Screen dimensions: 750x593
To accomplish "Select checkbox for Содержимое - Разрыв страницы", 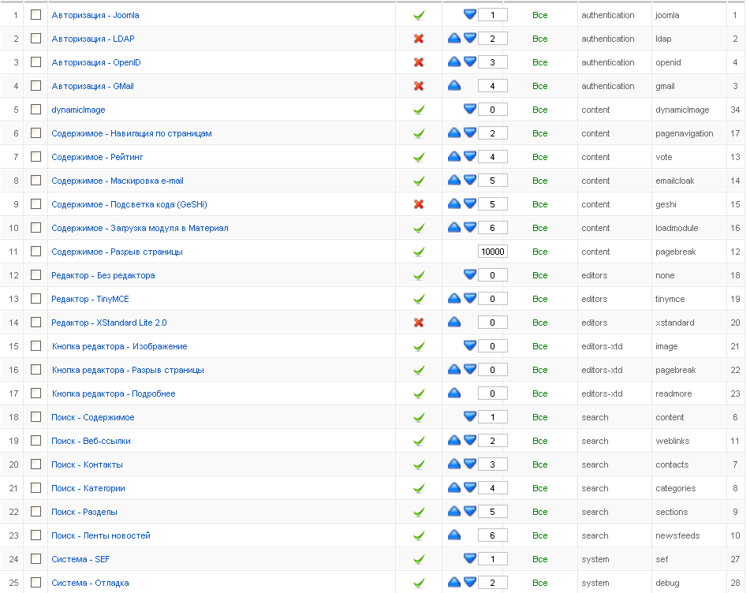I will [35, 251].
